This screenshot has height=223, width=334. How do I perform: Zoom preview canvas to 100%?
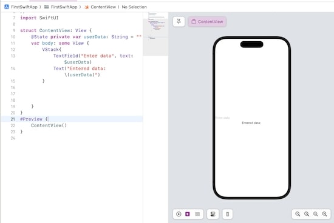307,214
